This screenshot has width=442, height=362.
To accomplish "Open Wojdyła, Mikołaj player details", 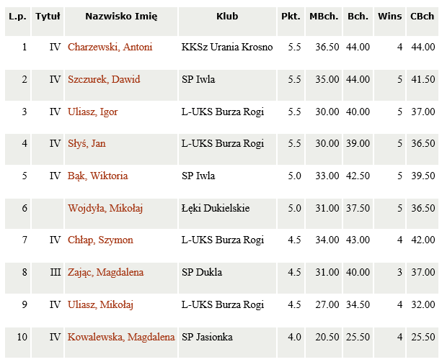I will (105, 209).
